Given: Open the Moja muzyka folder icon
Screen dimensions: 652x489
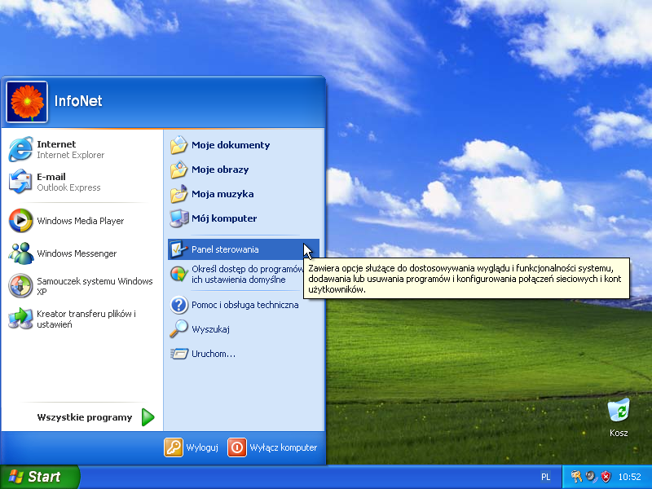Looking at the screenshot, I should coord(178,194).
